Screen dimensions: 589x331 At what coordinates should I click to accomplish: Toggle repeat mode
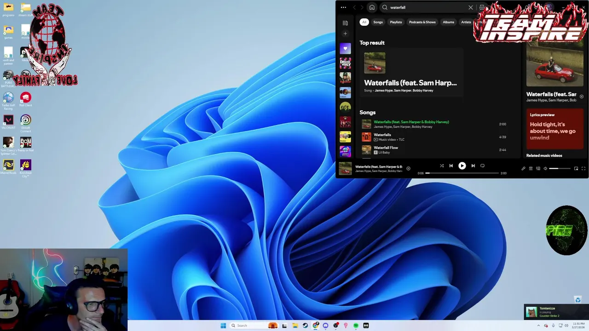[482, 166]
